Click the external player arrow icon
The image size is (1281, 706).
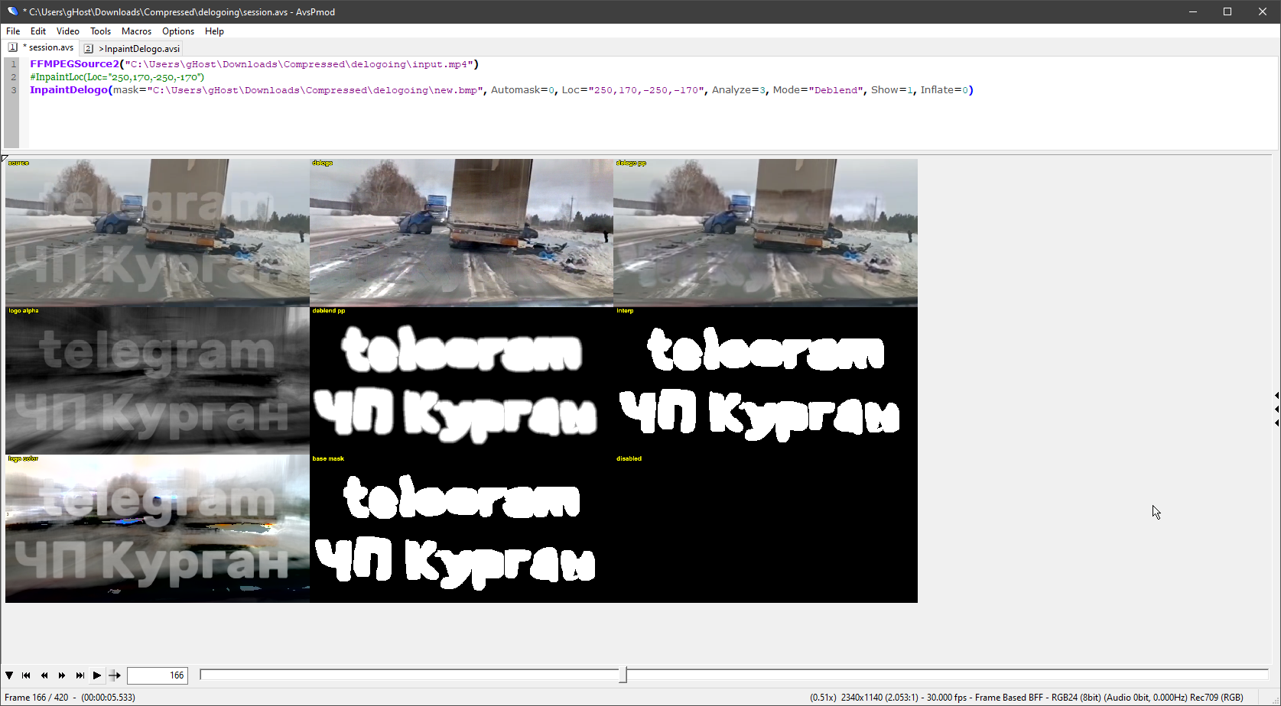(115, 675)
